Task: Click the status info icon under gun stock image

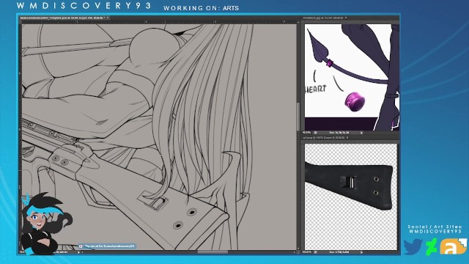Action: (315, 252)
